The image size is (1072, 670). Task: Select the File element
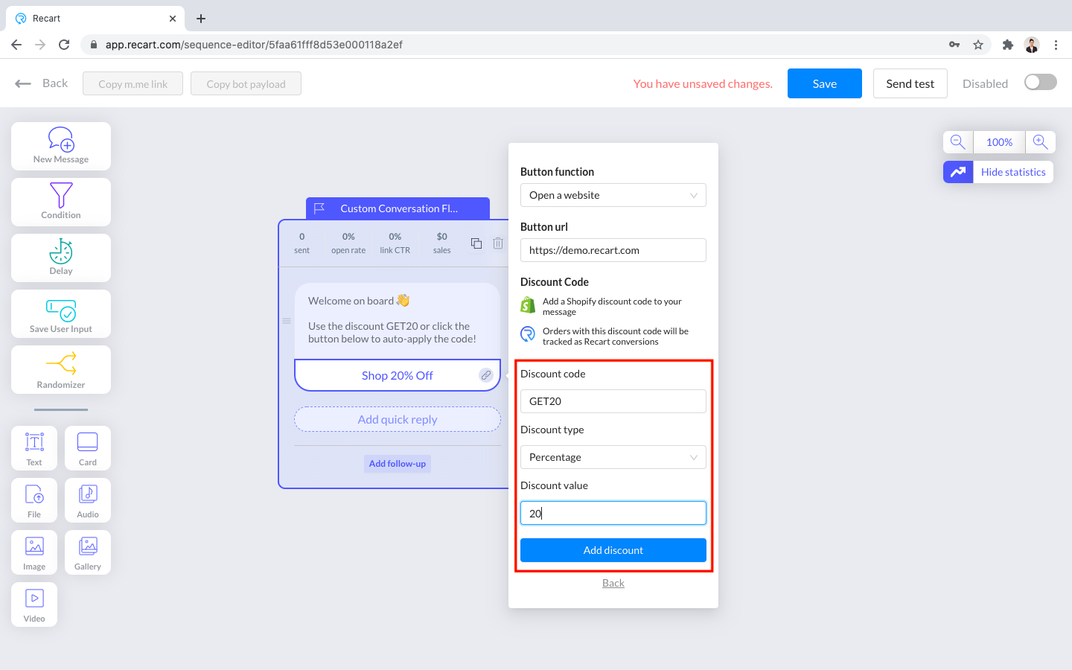tap(34, 500)
